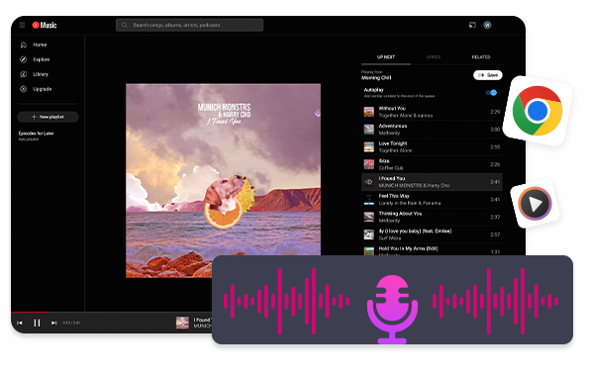Viewport: 589px width, 377px height.
Task: Open the cast to device icon
Action: pos(472,25)
